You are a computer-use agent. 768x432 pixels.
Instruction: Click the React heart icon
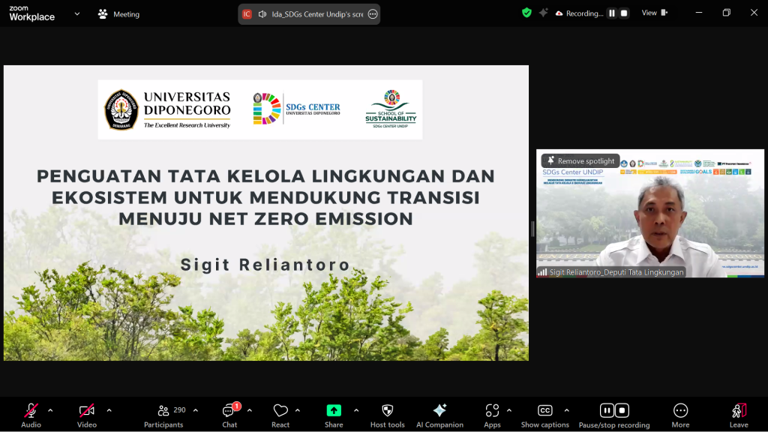tap(280, 415)
